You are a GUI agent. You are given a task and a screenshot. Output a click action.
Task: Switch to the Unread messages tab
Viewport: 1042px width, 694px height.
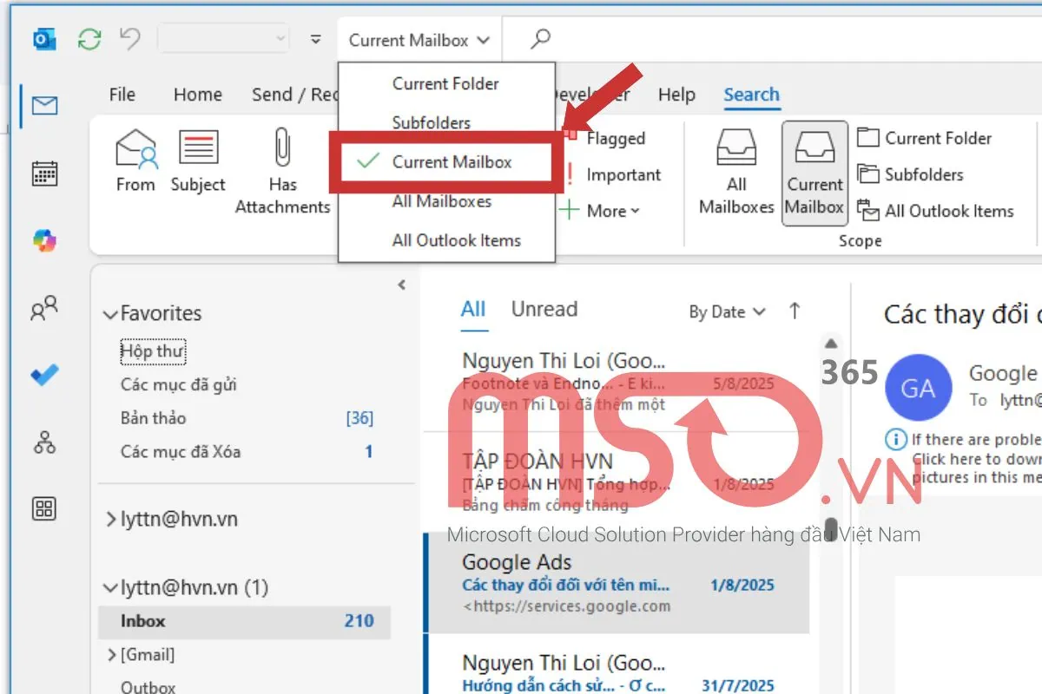pos(544,310)
